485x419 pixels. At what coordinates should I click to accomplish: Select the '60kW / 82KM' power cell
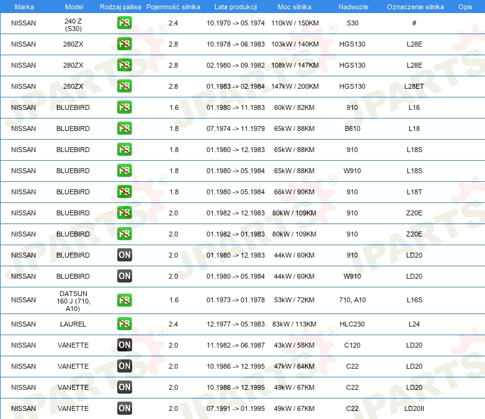click(294, 107)
